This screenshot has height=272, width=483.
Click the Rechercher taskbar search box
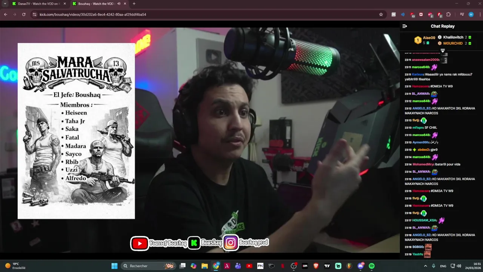pos(149,266)
